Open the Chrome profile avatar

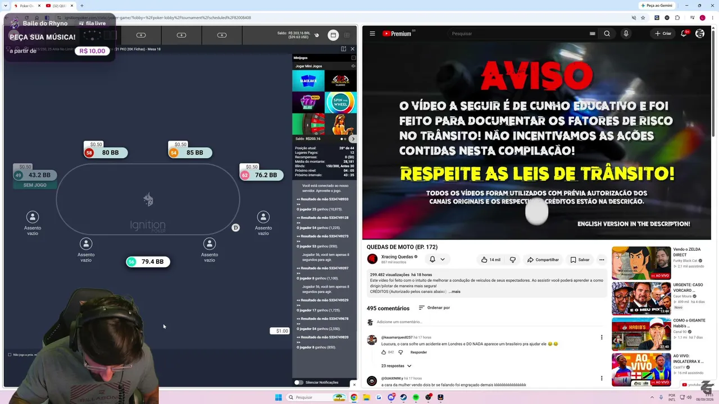[702, 17]
